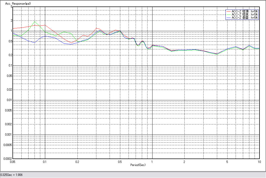
Task: Click the x-axis tick label 2
Action: tap(184, 162)
